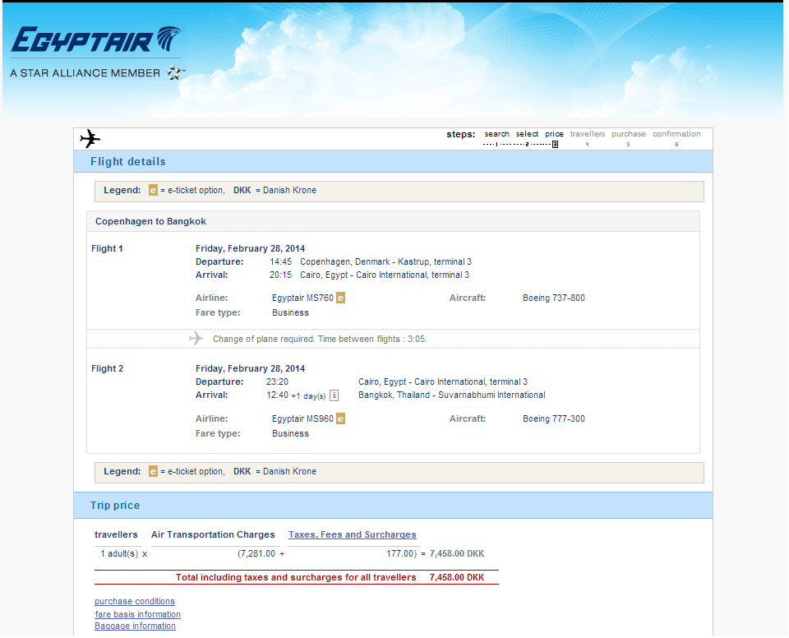Click the black airplane icon above Flight details
The height and width of the screenshot is (638, 789).
(x=90, y=138)
